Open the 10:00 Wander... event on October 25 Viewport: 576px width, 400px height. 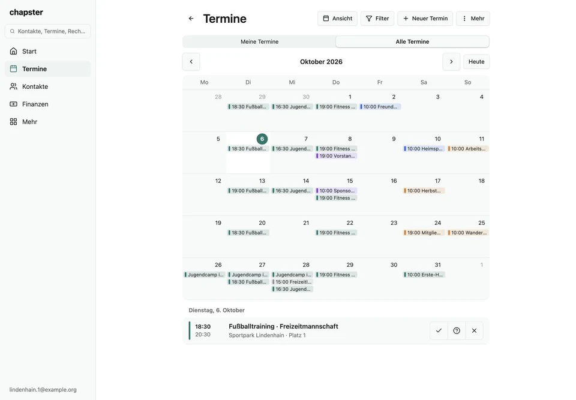(x=467, y=233)
